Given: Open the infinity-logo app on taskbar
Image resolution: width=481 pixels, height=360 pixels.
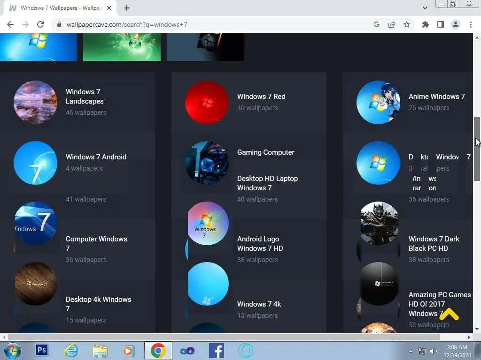Looking at the screenshot, I should tap(187, 351).
